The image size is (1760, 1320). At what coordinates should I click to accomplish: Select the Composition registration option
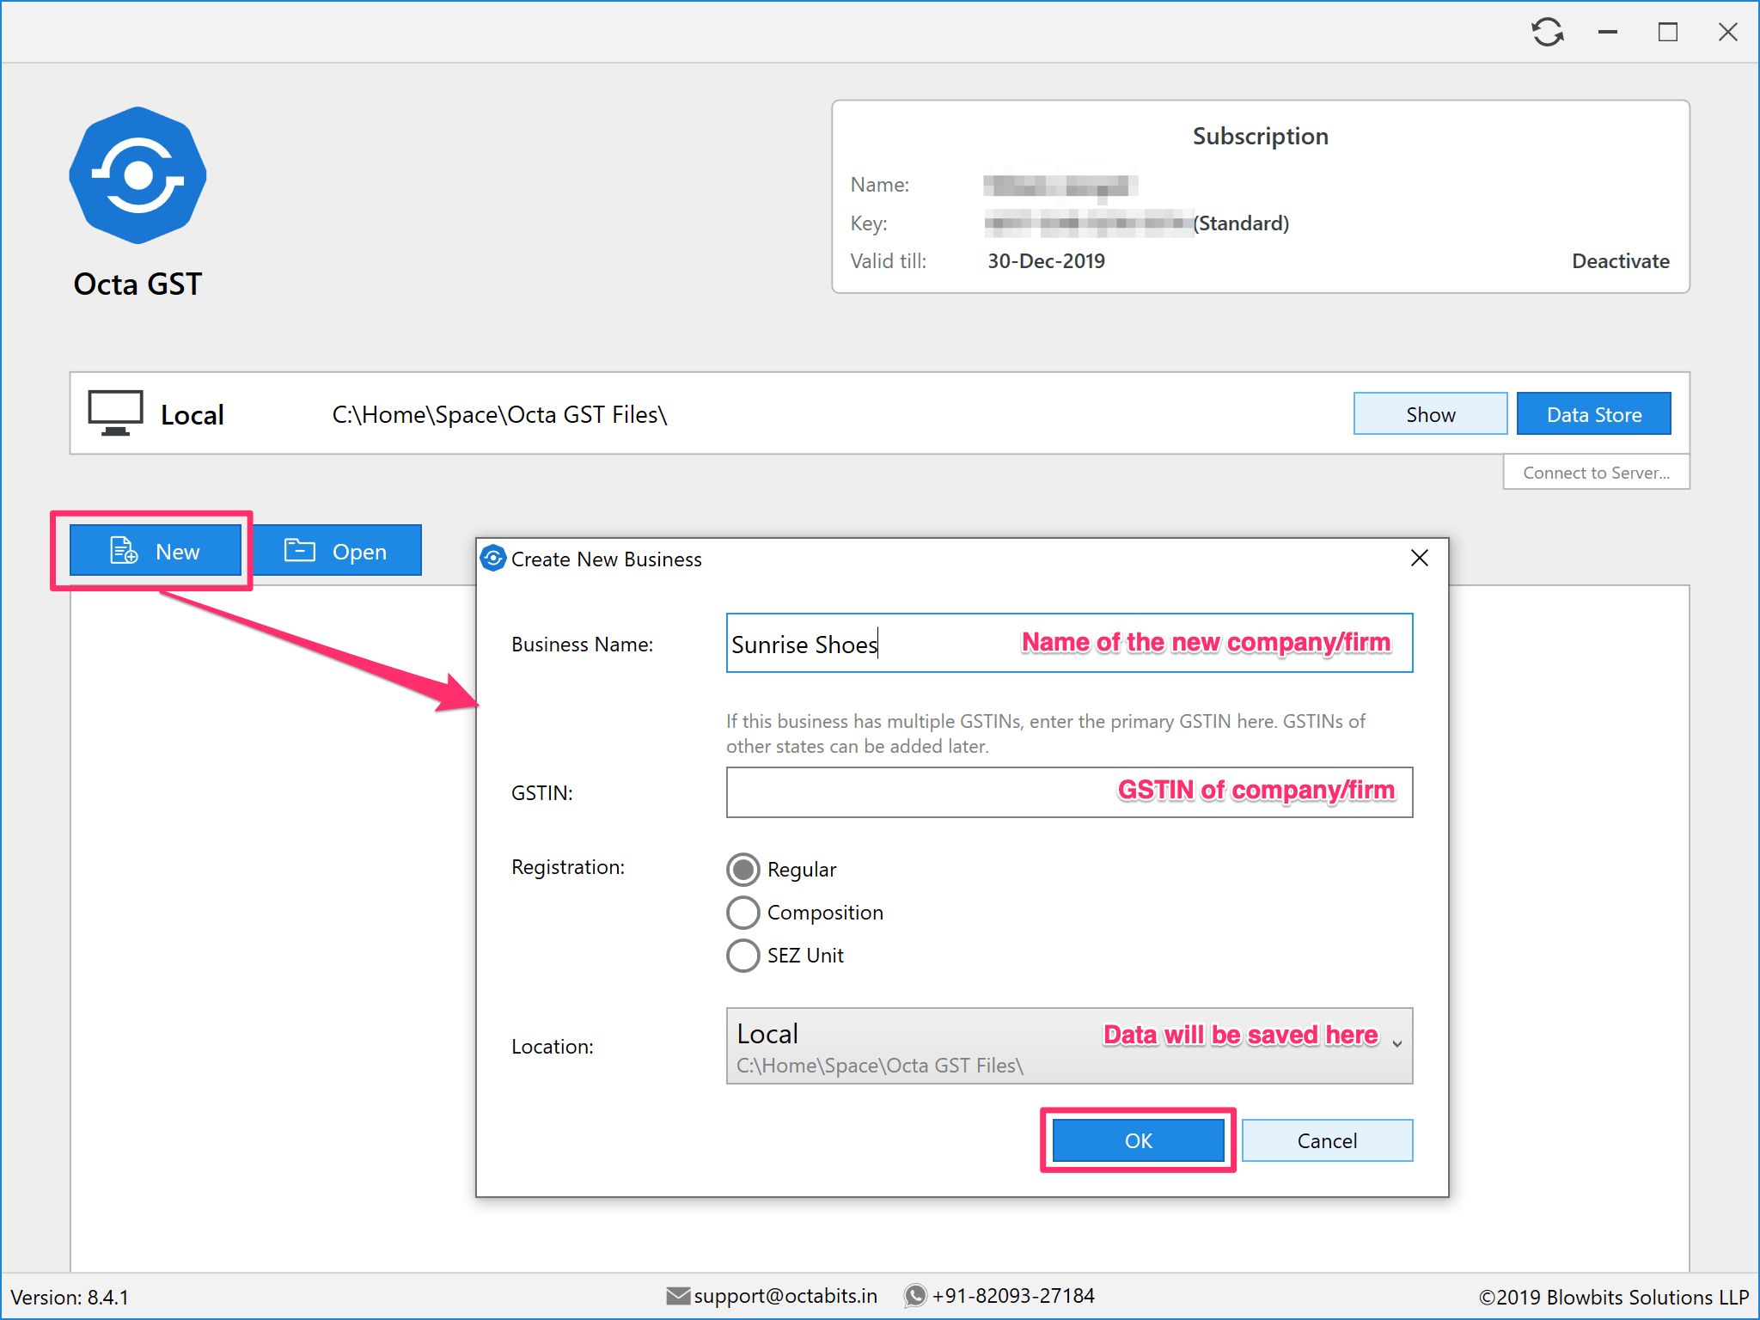point(743,913)
